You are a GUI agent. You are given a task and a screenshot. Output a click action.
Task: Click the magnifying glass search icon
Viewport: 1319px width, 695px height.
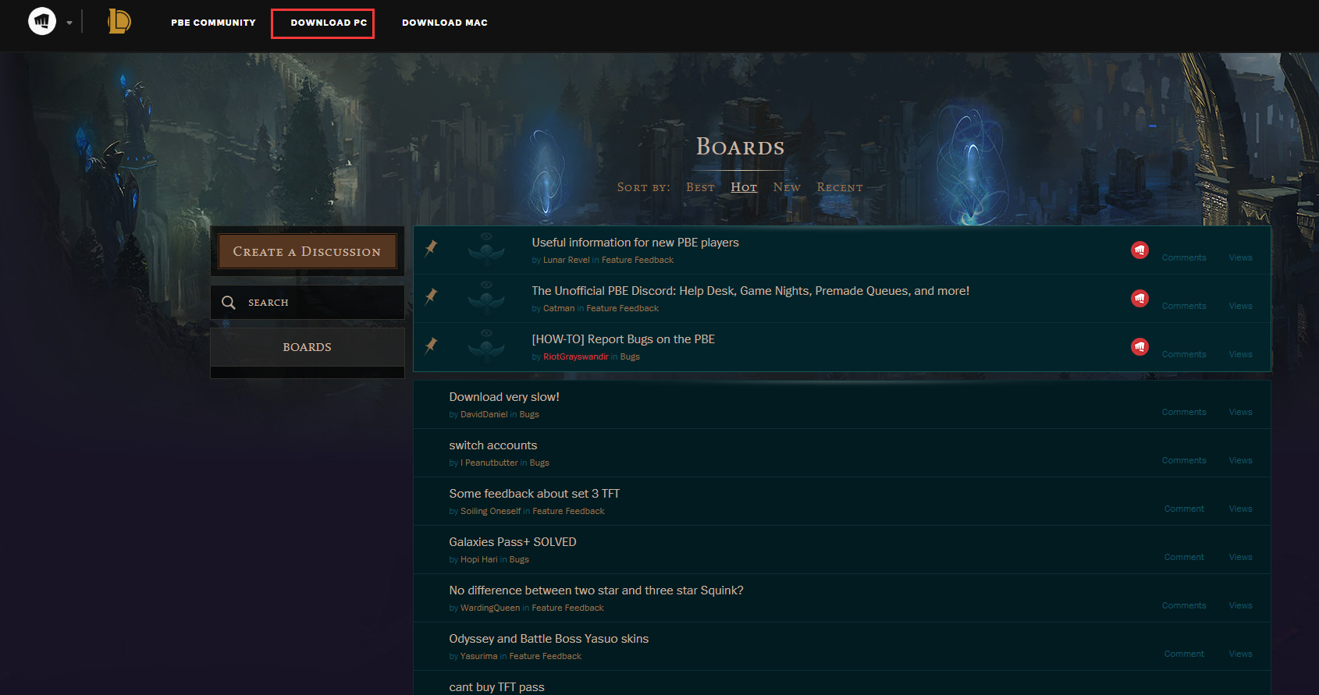[229, 302]
